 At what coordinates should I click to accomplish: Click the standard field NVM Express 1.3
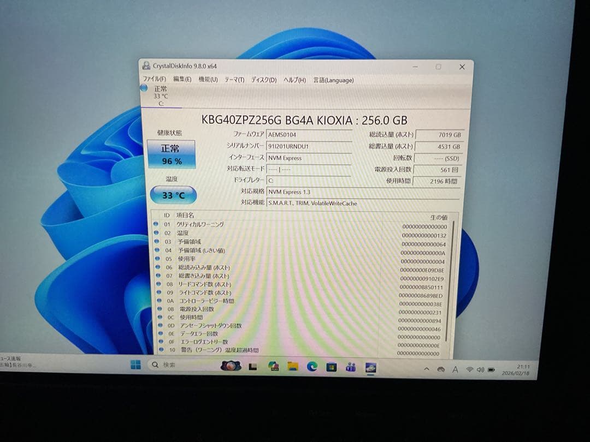(363, 192)
